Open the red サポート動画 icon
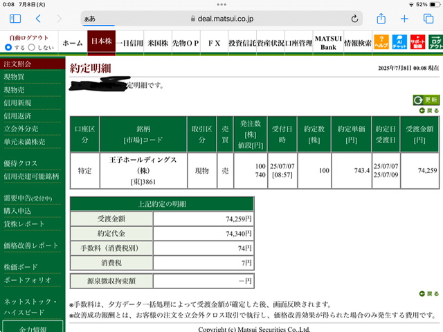This screenshot has height=332, width=443. pyautogui.click(x=417, y=42)
